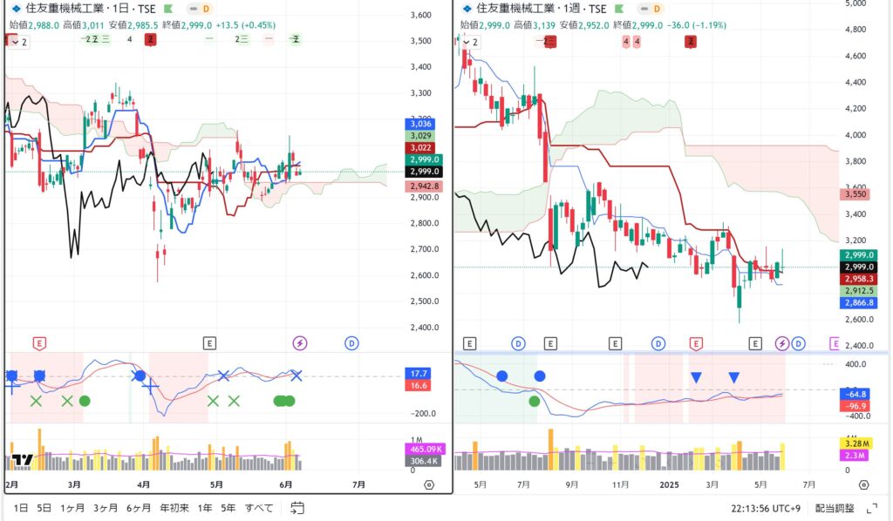Click the magenta 2.3M volume label on the 1週 chart
The height and width of the screenshot is (521, 893).
(856, 455)
